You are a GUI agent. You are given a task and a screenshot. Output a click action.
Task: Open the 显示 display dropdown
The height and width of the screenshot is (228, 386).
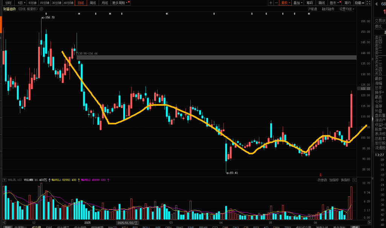[x=335, y=3]
